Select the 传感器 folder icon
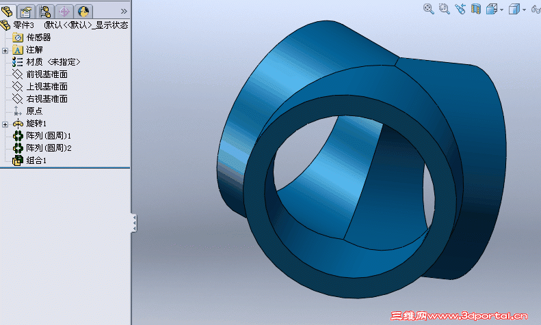541x325 pixels. coord(18,37)
